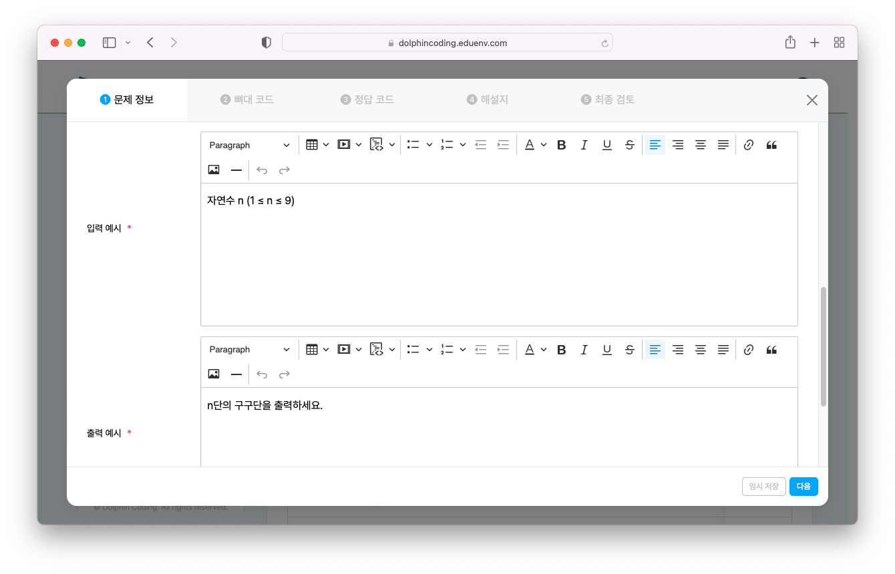This screenshot has width=895, height=574.
Task: Go to 최종 검토 step tab
Action: click(608, 100)
